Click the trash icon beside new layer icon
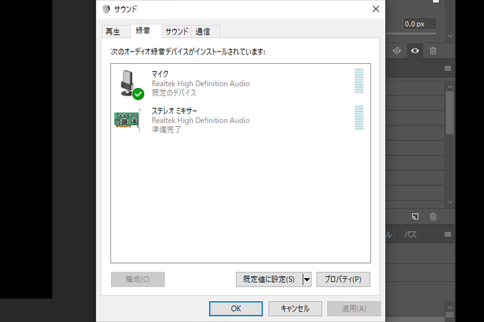Viewport: 484px width, 322px height. [x=433, y=216]
